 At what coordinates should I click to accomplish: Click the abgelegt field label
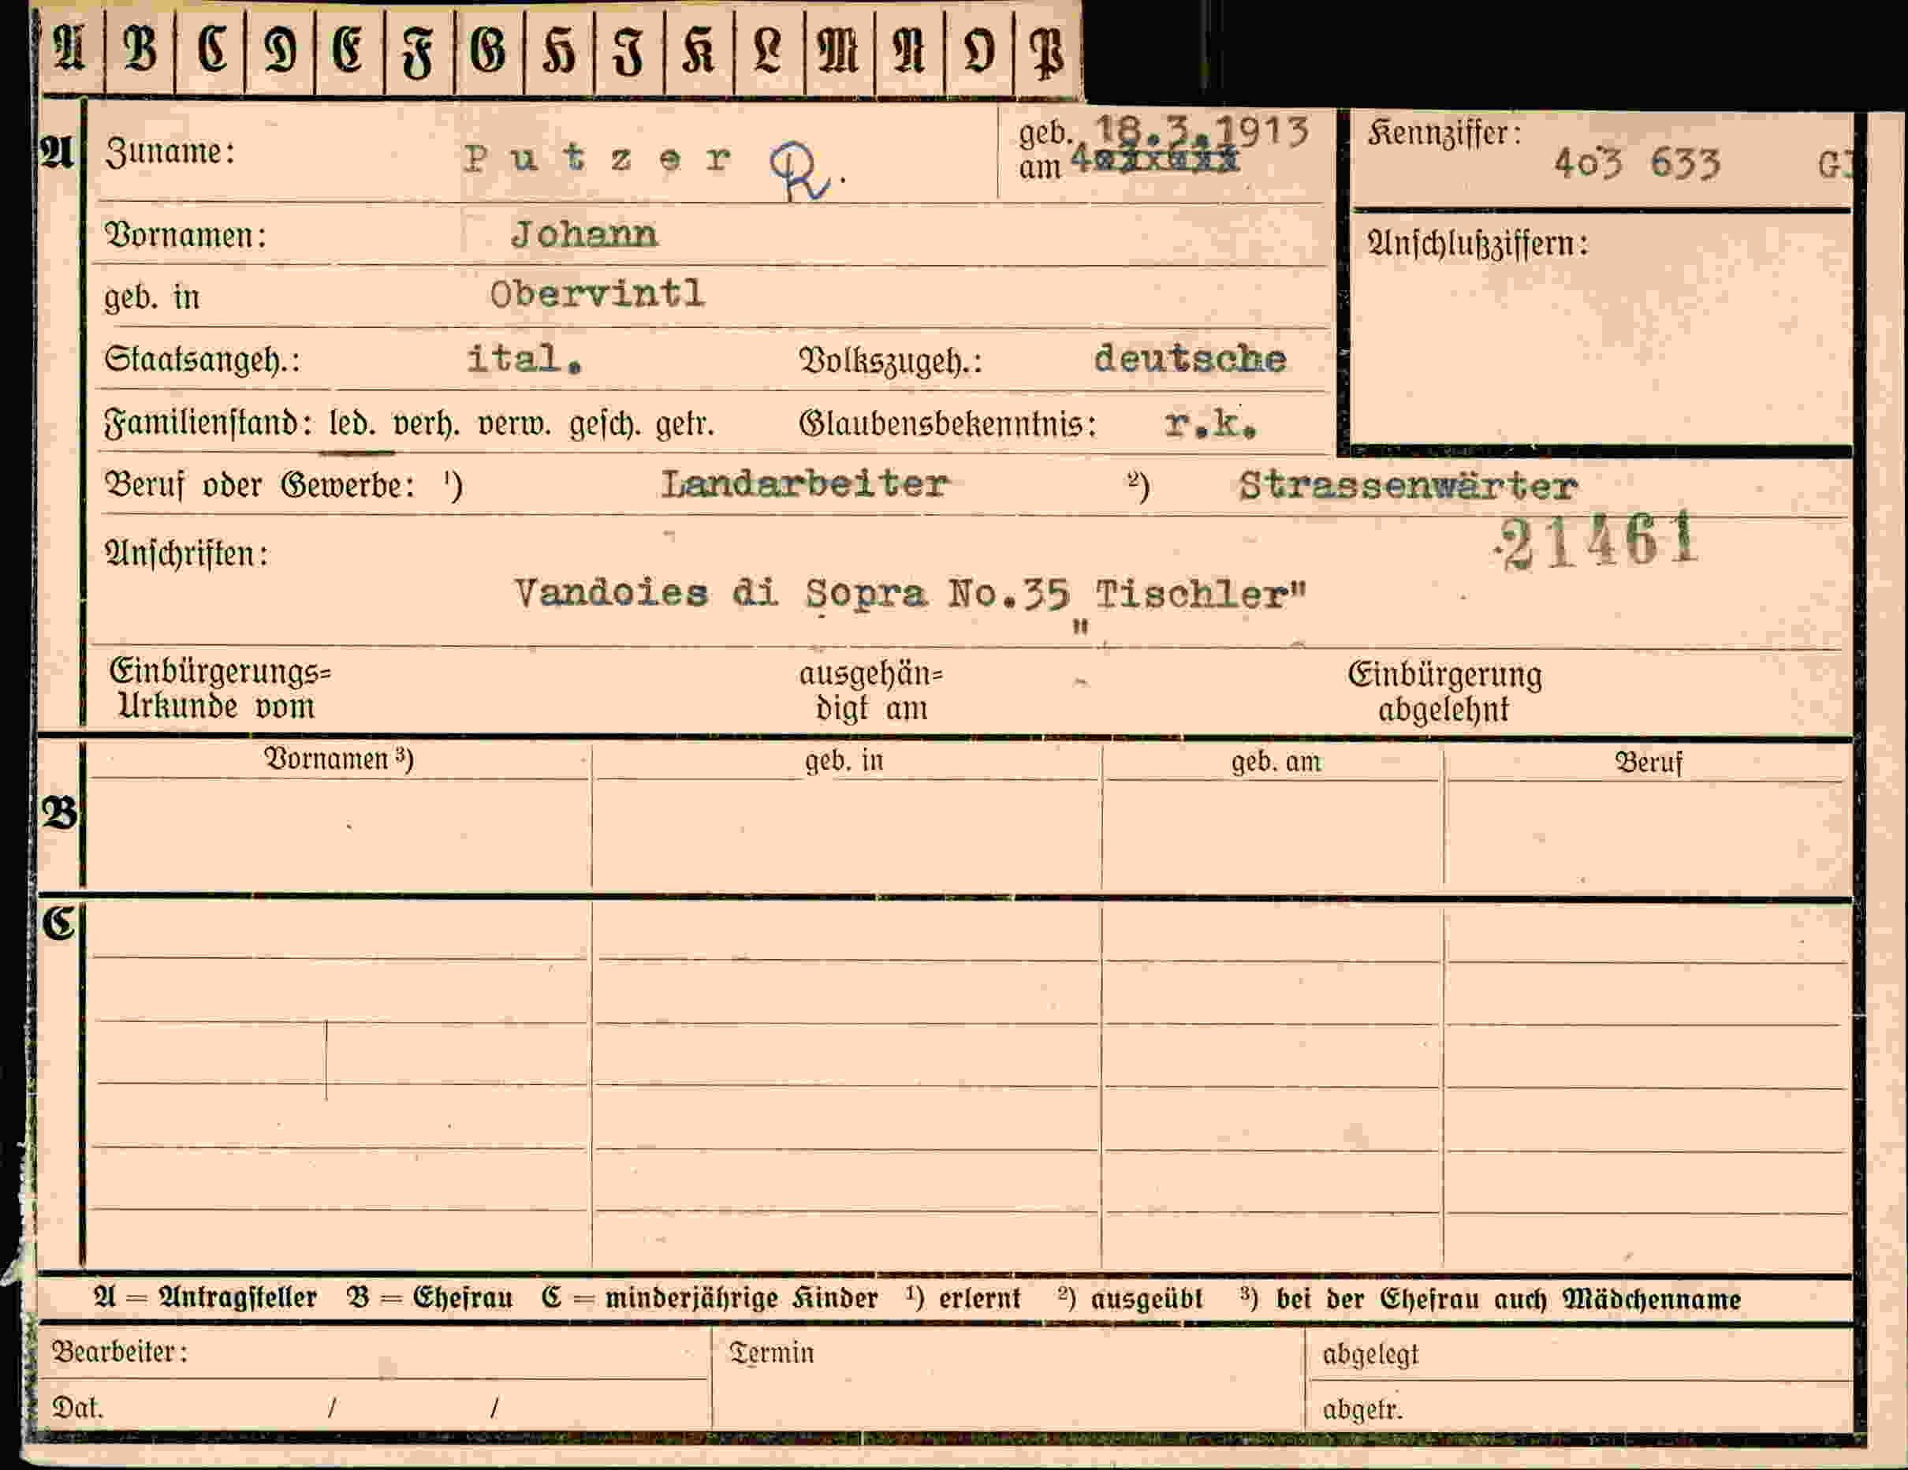click(x=1371, y=1356)
